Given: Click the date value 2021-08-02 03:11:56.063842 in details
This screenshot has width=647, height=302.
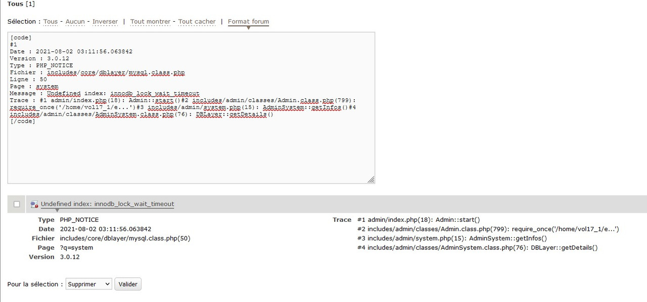Looking at the screenshot, I should click(106, 229).
